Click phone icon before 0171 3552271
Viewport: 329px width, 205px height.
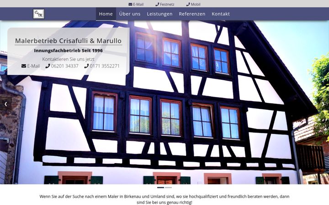click(86, 66)
